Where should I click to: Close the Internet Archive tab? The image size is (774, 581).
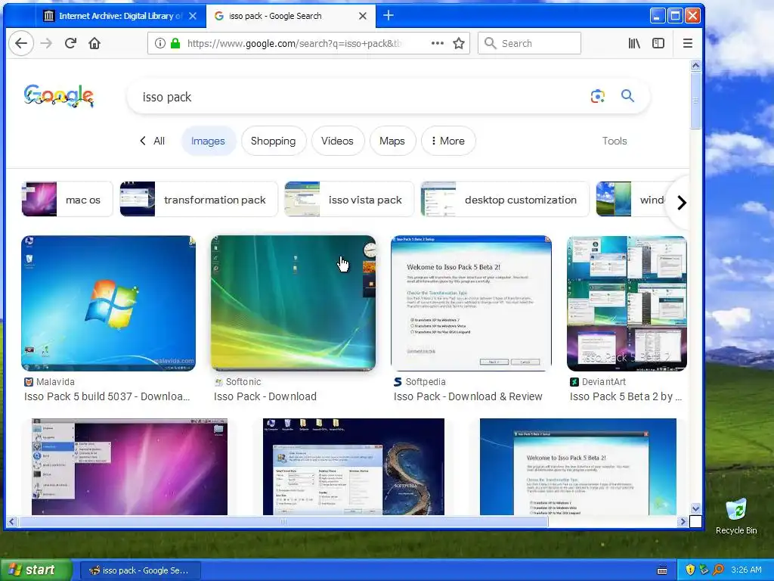(193, 16)
